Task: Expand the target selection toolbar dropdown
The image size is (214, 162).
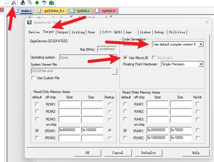Action: 6,3
